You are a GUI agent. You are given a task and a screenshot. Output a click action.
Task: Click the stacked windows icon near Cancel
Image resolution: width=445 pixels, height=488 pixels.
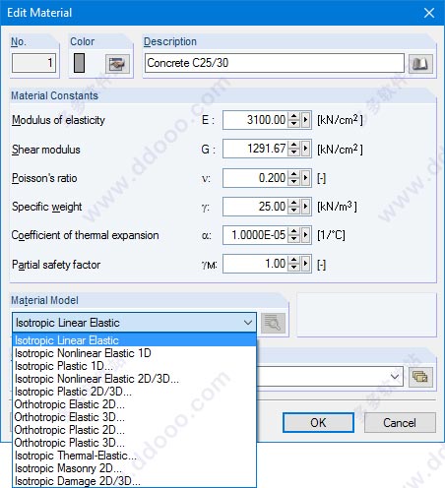[x=420, y=377]
